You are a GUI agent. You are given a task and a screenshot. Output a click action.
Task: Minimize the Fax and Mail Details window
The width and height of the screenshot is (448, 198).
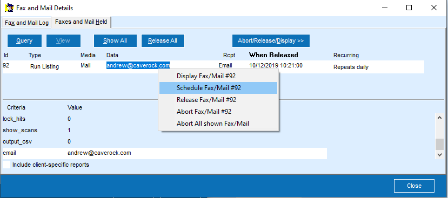pyautogui.click(x=385, y=8)
